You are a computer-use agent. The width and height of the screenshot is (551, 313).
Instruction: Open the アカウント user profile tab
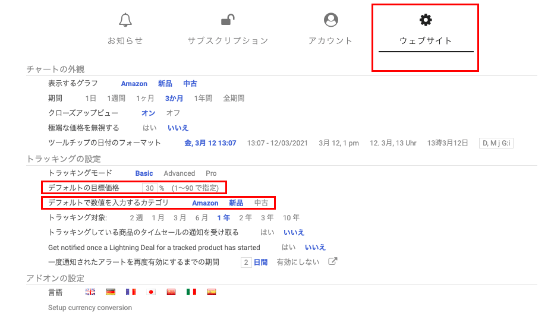[x=330, y=30]
